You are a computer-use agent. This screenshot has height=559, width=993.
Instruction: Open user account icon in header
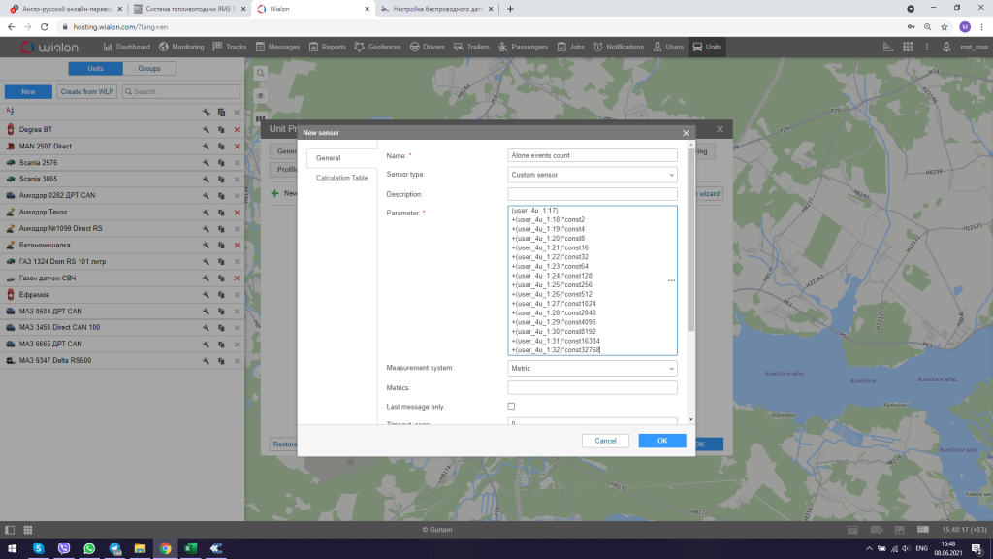coord(946,47)
